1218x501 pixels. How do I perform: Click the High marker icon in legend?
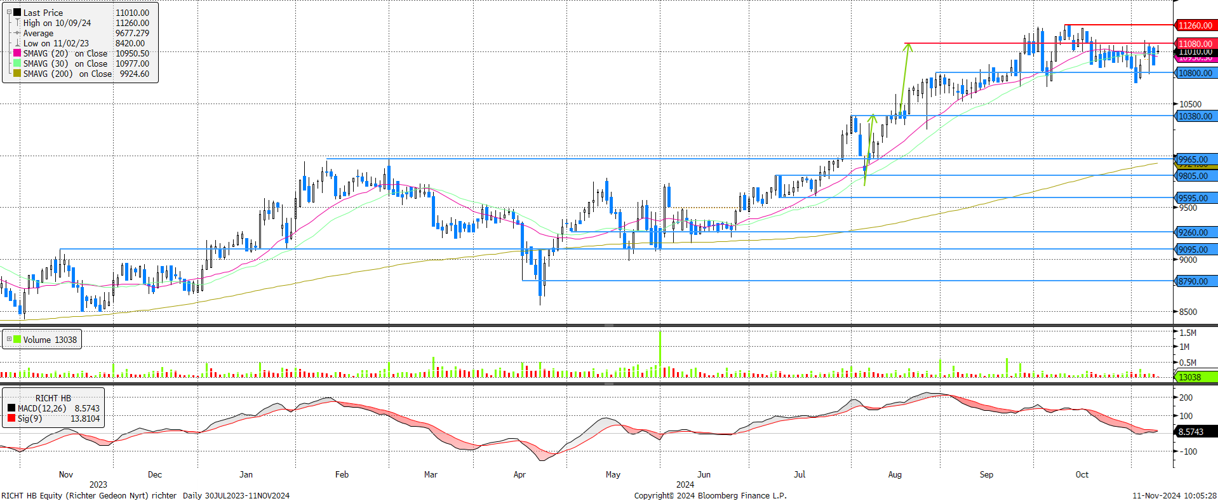point(18,23)
